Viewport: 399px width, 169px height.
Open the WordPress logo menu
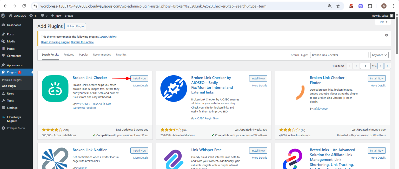3,16
